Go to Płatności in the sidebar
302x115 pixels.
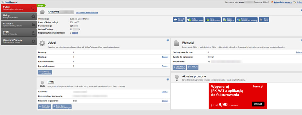[x=19, y=25]
